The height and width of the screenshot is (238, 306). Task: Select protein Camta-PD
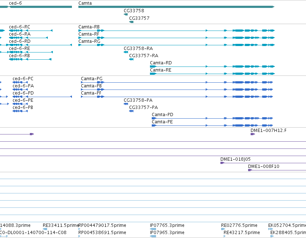[x=163, y=115]
